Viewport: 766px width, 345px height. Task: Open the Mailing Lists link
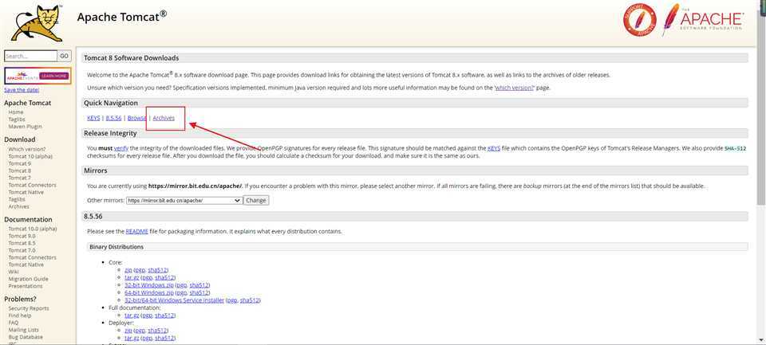point(23,330)
